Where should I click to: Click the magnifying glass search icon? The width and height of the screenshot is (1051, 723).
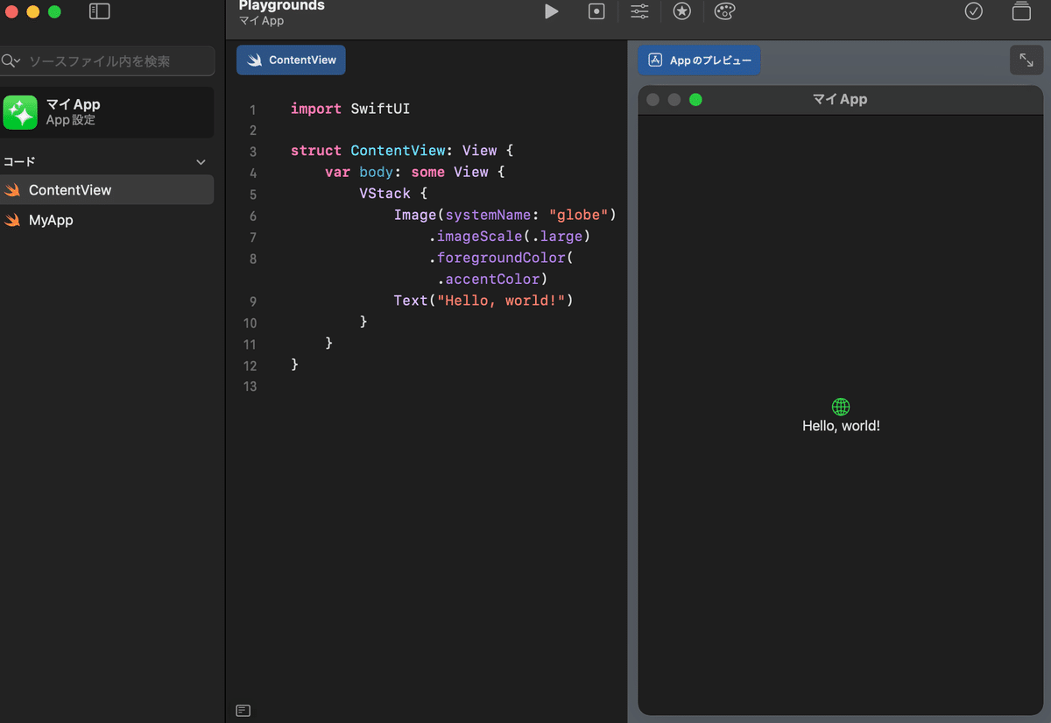pyautogui.click(x=11, y=61)
